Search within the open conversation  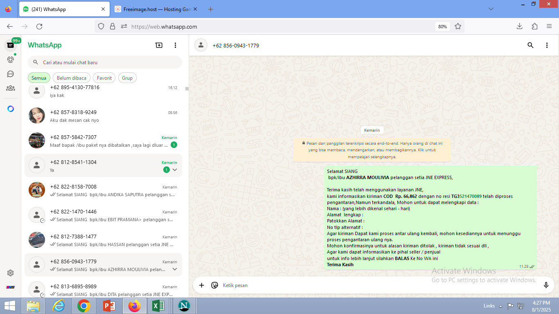point(530,45)
